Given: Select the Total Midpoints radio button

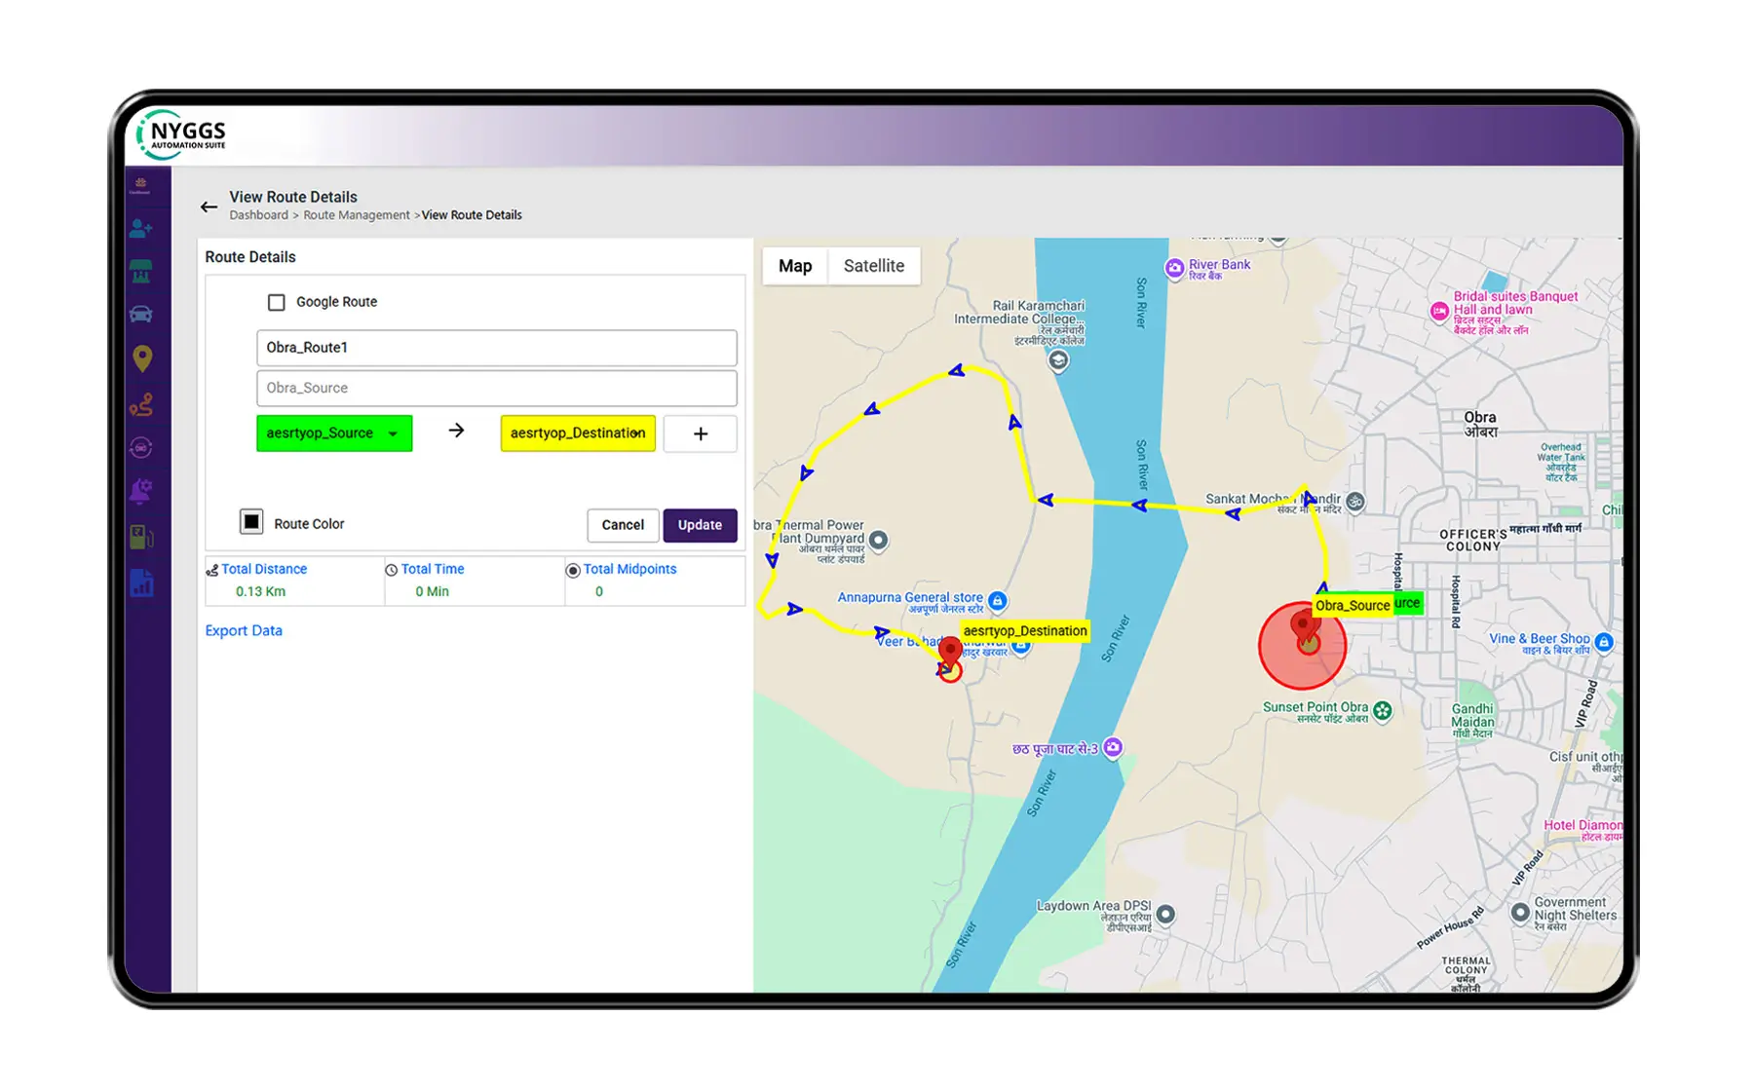Looking at the screenshot, I should click(x=574, y=569).
